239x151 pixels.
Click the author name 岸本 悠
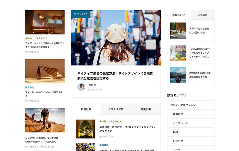click(92, 85)
